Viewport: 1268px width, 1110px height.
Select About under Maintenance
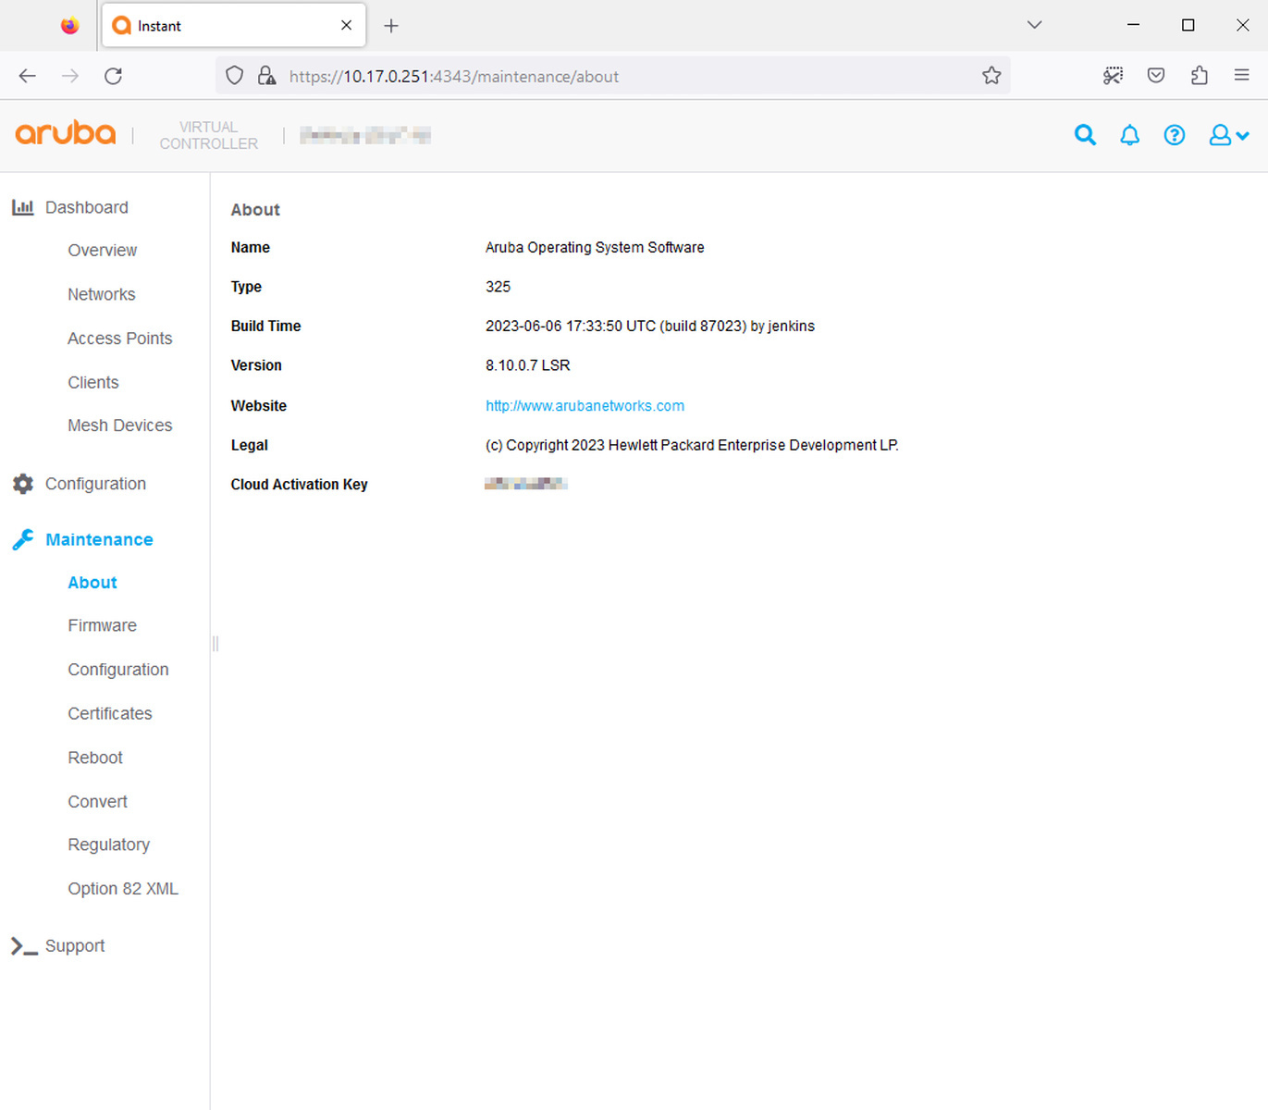click(92, 583)
